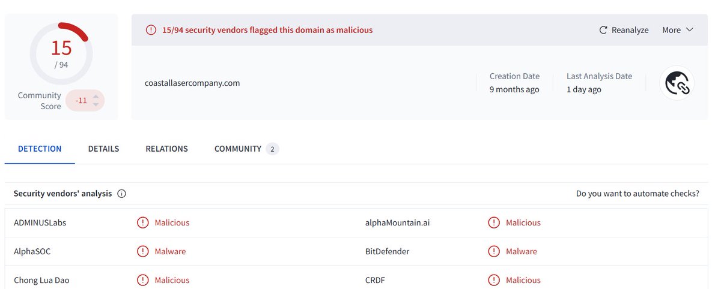Open the DETAILS tab
Viewport: 721px width, 289px height.
point(103,149)
